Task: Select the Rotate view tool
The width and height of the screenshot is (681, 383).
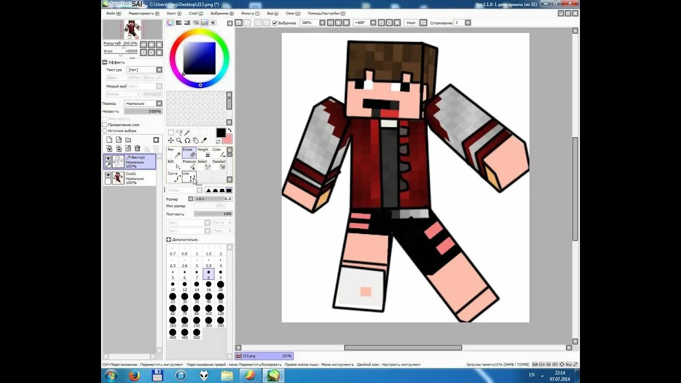Action: point(187,140)
